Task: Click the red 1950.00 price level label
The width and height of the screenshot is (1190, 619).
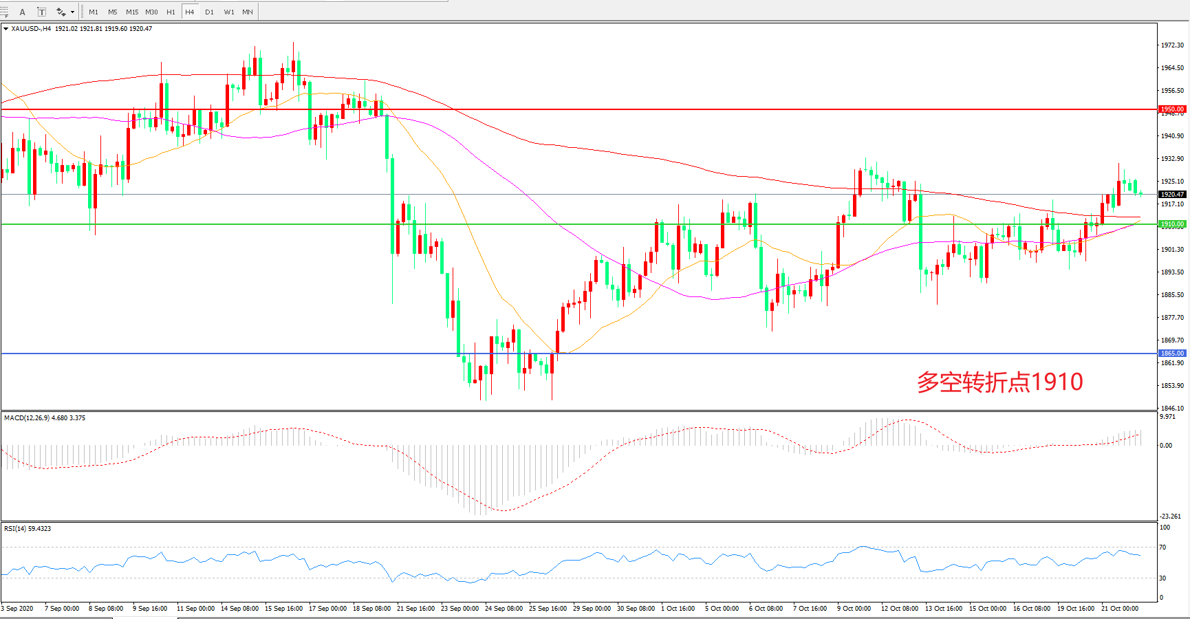Action: 1172,109
